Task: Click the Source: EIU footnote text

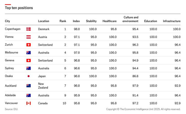Action: coord(12,109)
